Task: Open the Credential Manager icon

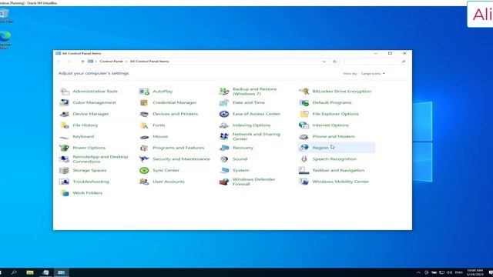Action: [x=144, y=102]
